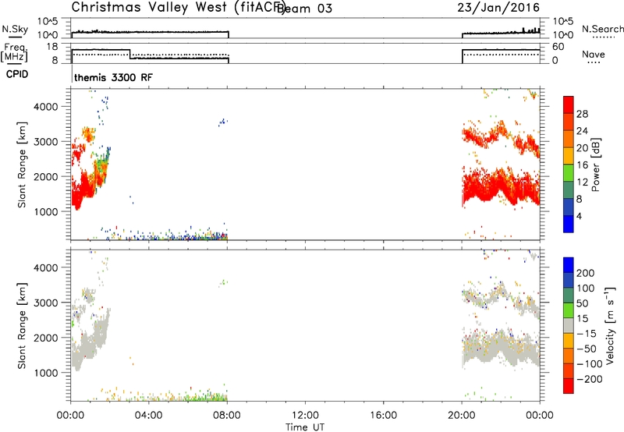
Task: Click the '18' frequency axis tick label
Action: 52,47
